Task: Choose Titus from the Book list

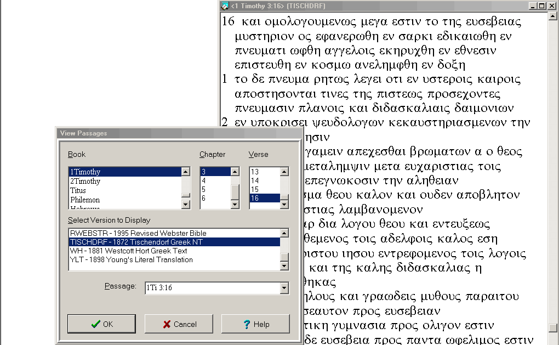Action: point(78,191)
